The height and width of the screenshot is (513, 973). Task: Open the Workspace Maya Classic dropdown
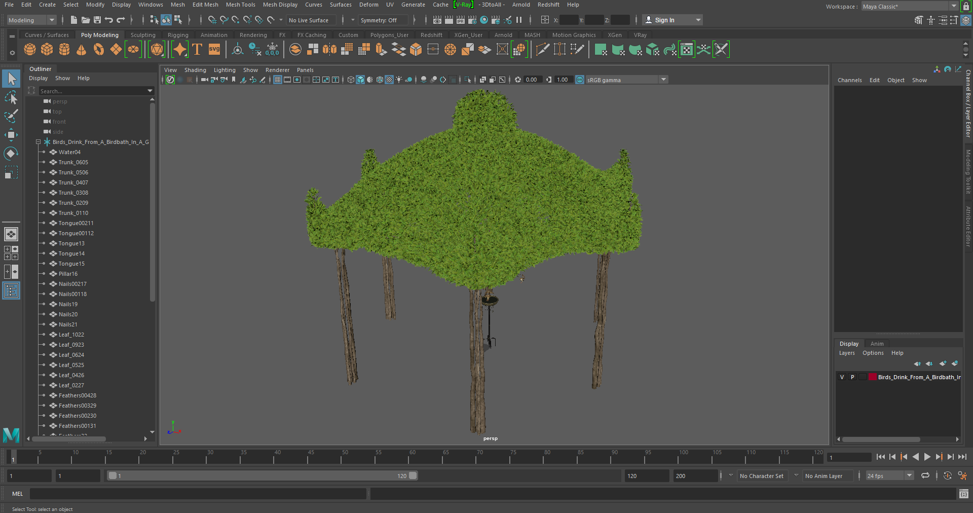pyautogui.click(x=909, y=7)
